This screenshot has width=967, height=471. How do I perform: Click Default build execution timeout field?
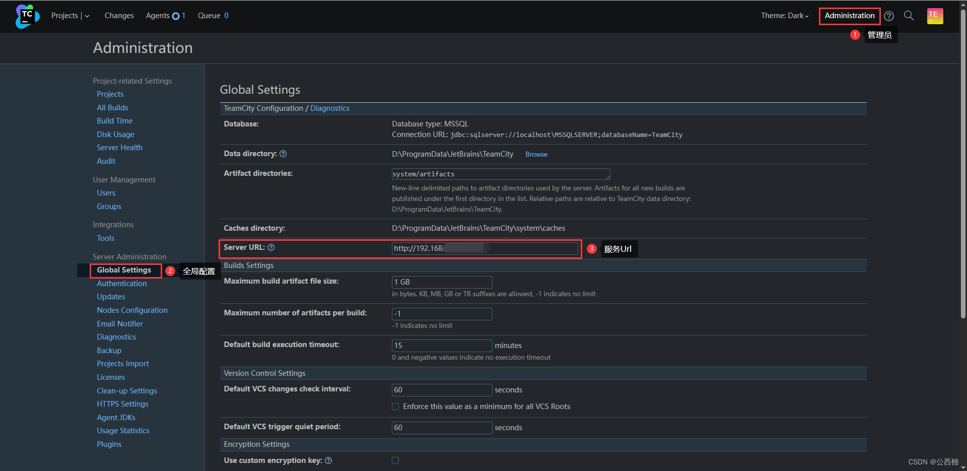[442, 346]
